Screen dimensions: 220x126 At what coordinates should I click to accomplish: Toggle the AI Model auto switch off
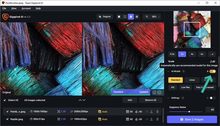point(213,71)
